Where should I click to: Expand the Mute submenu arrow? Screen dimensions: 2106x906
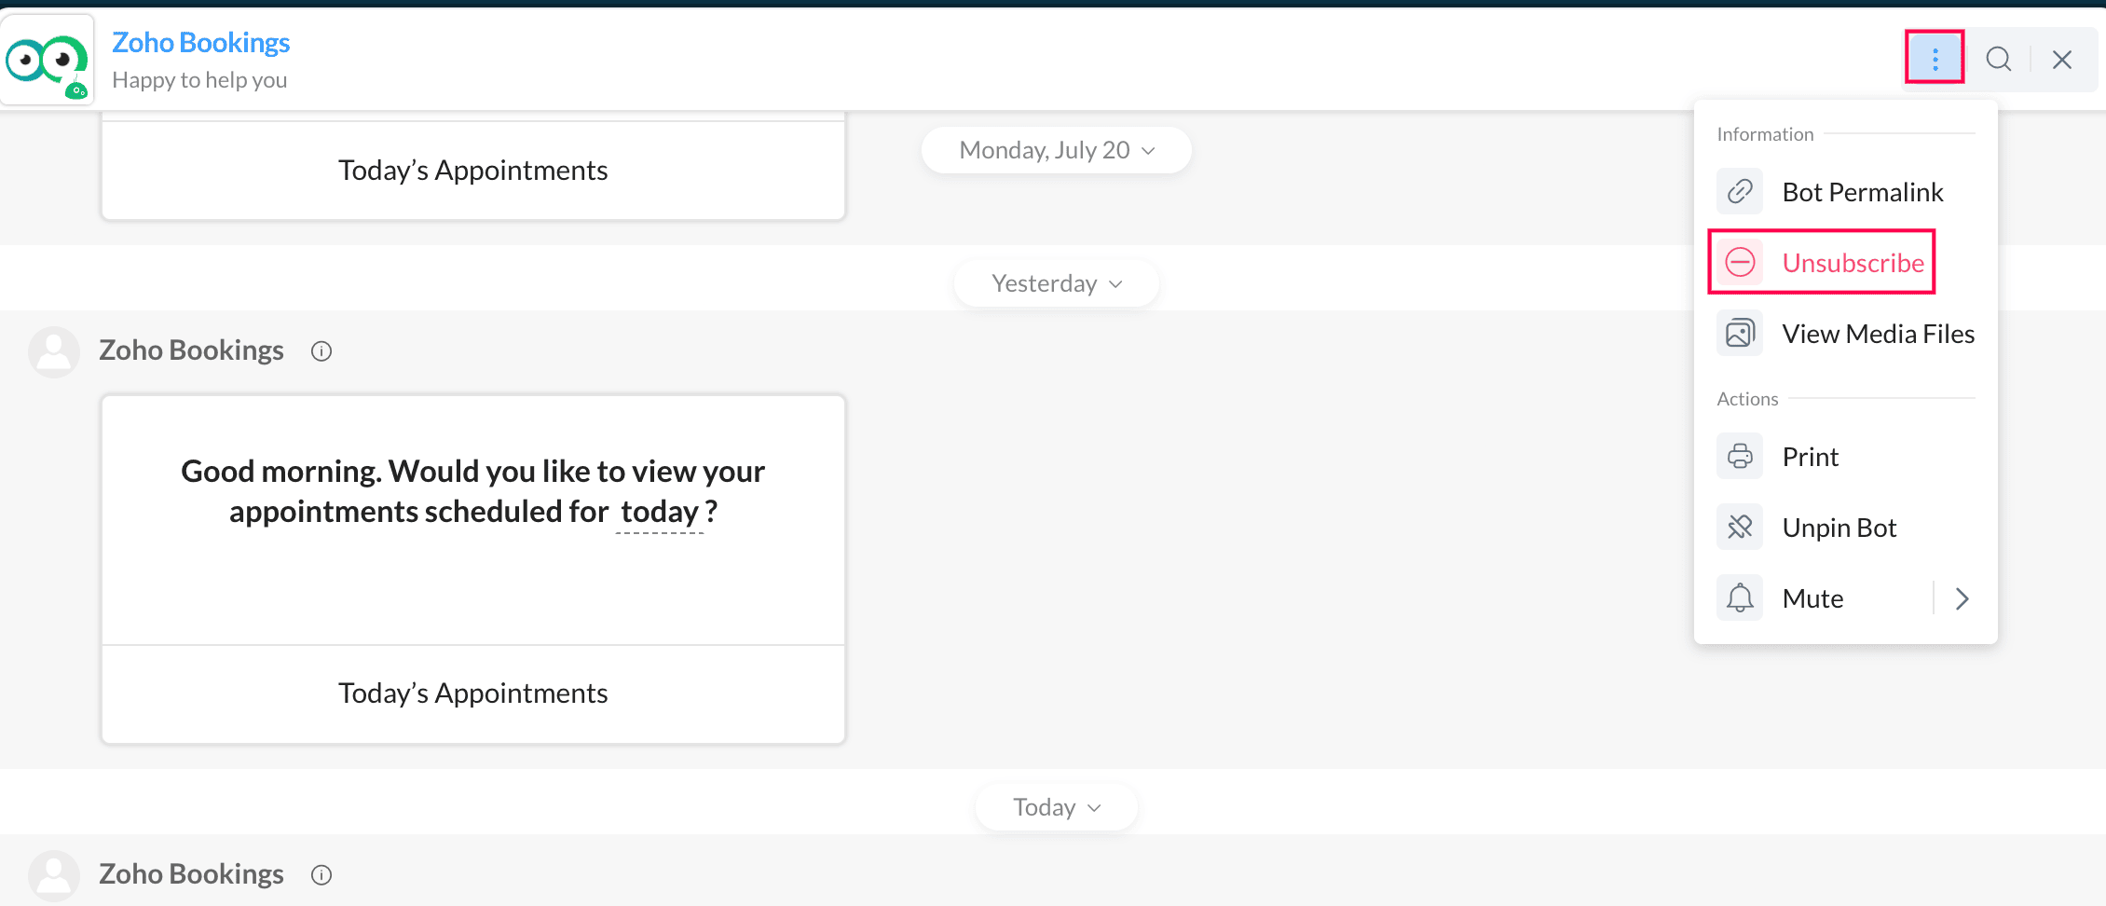coord(1962,598)
